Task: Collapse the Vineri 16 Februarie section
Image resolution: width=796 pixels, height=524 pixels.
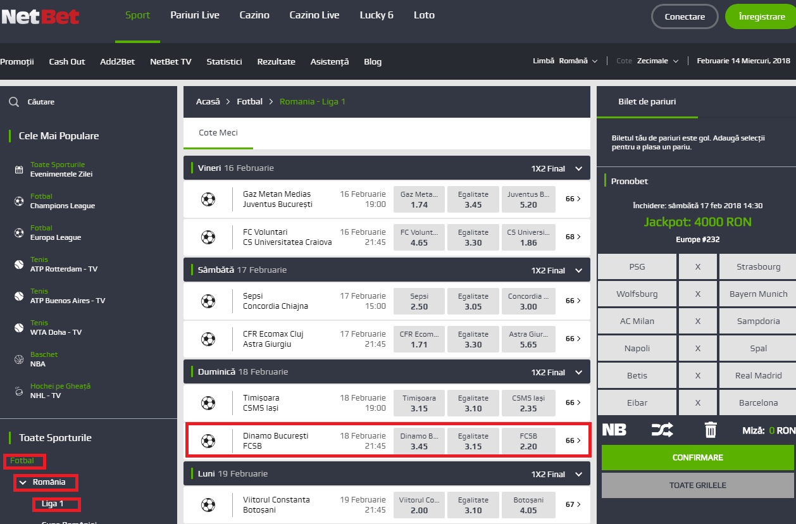Action: tap(578, 169)
